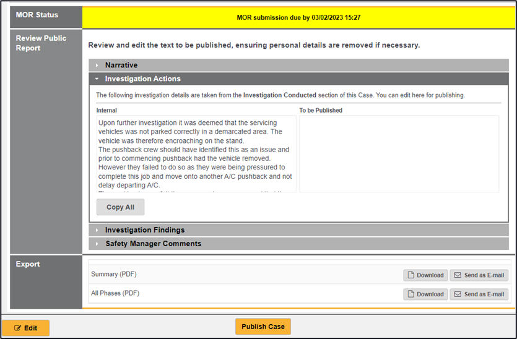Image resolution: width=517 pixels, height=339 pixels.
Task: Select the Summary (PDF) row label
Action: point(113,273)
